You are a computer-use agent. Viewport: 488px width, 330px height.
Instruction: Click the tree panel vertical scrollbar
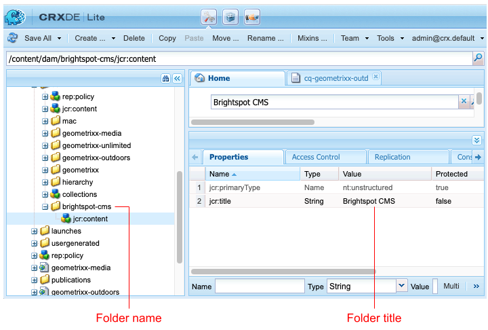tap(180, 217)
